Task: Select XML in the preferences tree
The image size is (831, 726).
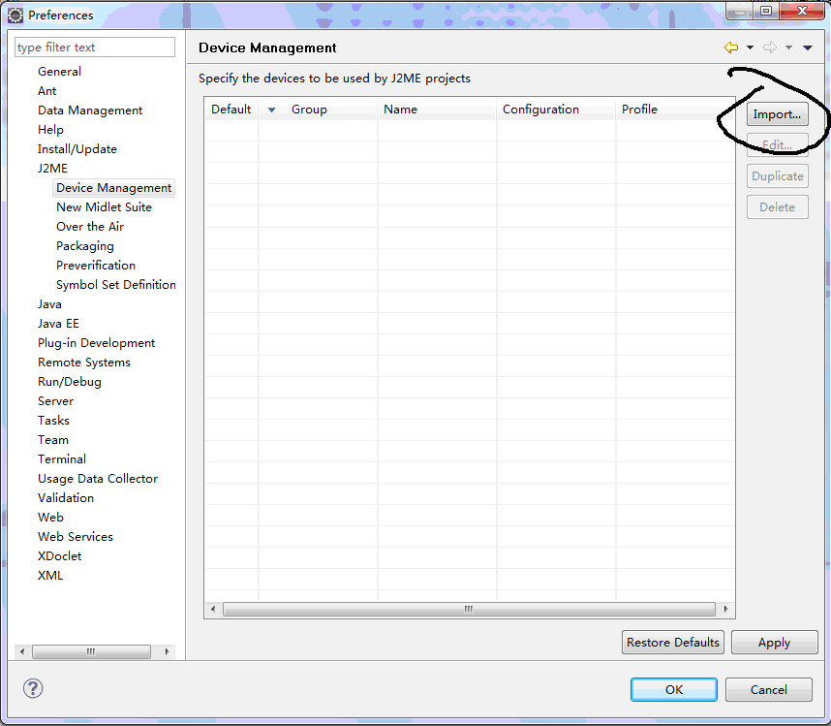Action: coord(50,576)
